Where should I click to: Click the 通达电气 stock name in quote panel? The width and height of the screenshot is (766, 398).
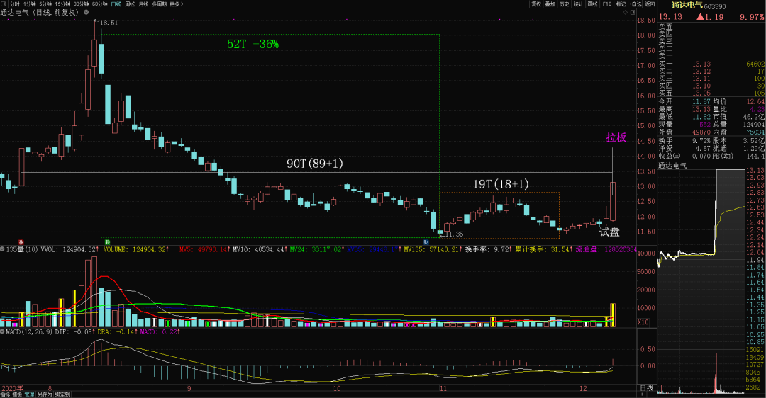tap(687, 6)
